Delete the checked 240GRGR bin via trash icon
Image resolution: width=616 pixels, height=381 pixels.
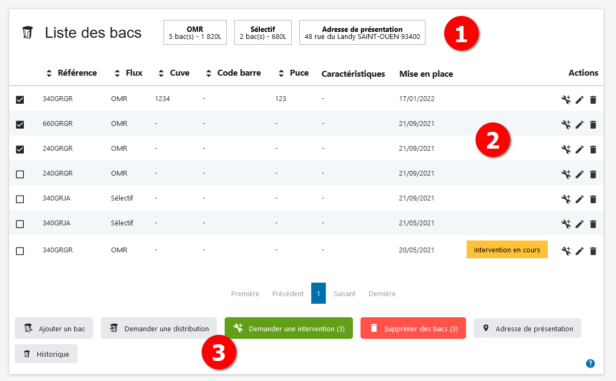(593, 149)
